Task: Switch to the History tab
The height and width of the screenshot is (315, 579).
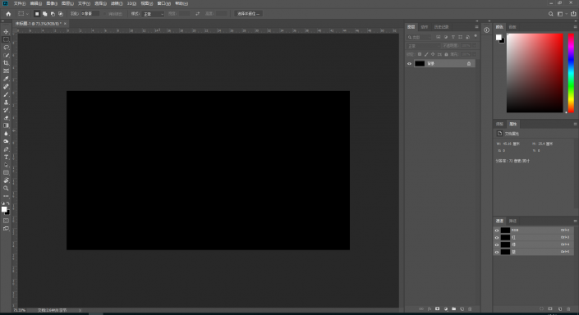Action: [x=441, y=27]
